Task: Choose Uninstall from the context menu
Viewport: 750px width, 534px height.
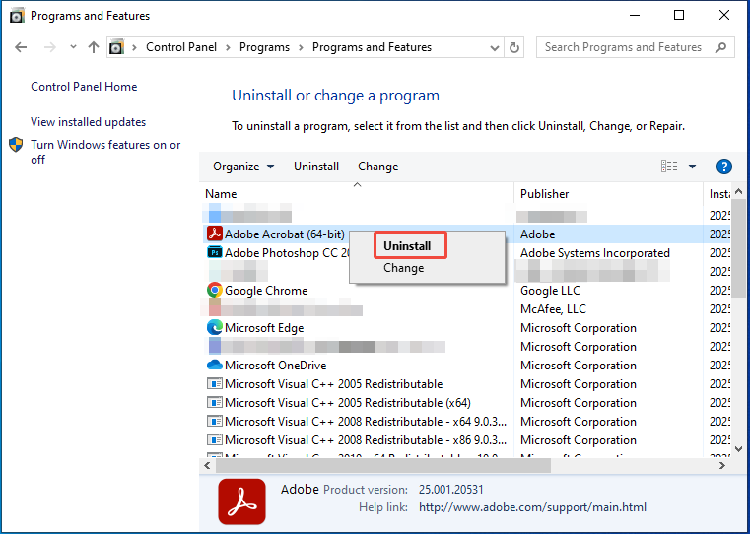Action: [410, 245]
